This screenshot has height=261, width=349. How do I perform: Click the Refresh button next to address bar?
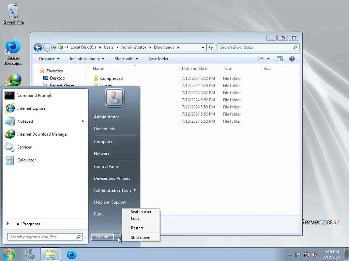pyautogui.click(x=211, y=47)
